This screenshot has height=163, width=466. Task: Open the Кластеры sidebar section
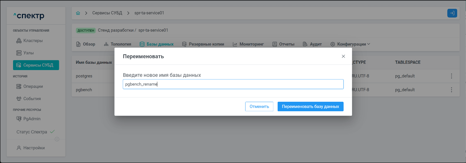[x=33, y=40]
